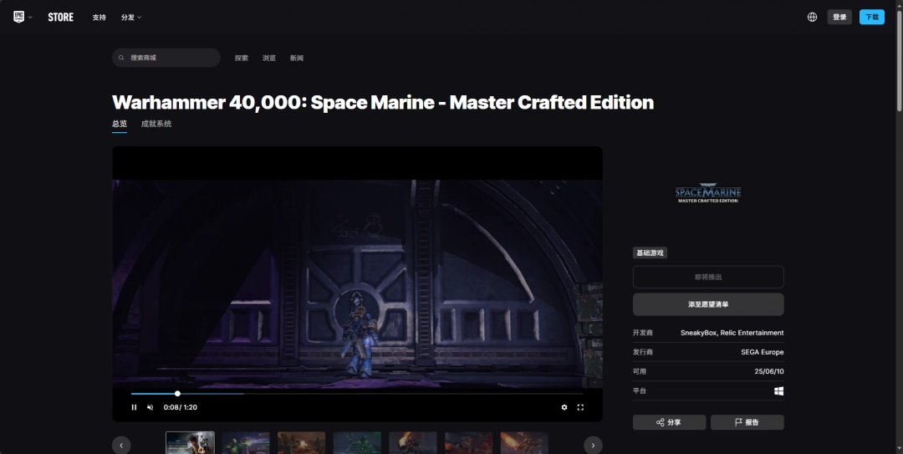Click the 添至愿望清单 button

(707, 304)
